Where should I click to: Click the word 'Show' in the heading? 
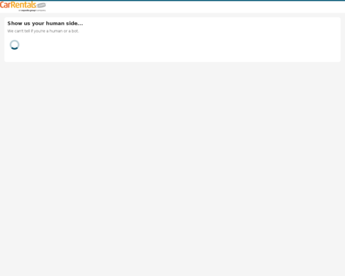click(x=14, y=23)
